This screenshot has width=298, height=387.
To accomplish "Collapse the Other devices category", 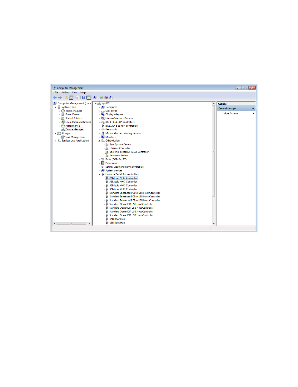I will (99, 141).
